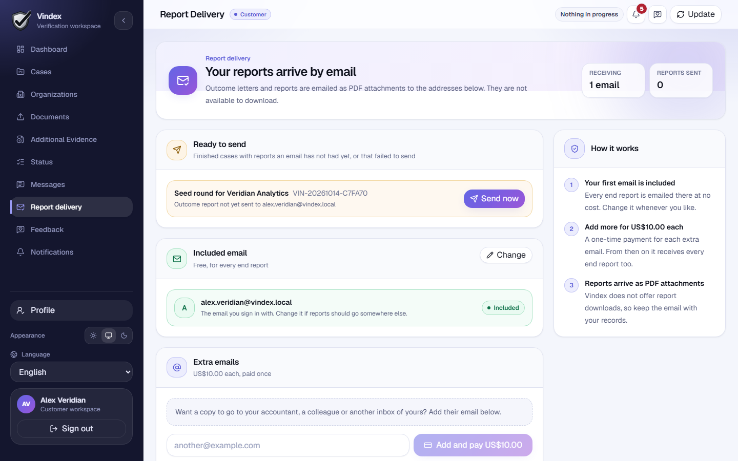Switch appearance to dark mode moon icon
Viewport: 738px width, 461px height.
[x=124, y=336]
